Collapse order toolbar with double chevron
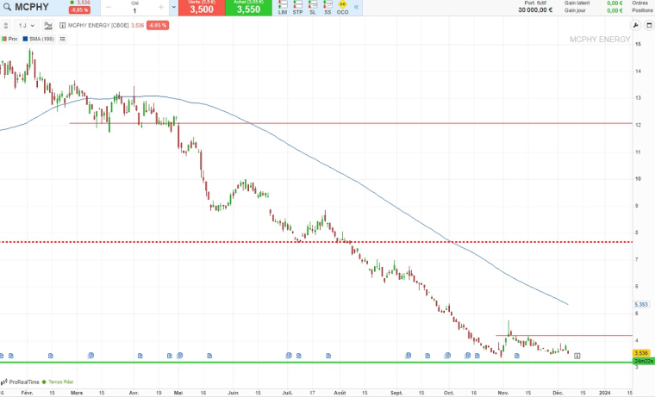The height and width of the screenshot is (397, 655). (x=357, y=7)
